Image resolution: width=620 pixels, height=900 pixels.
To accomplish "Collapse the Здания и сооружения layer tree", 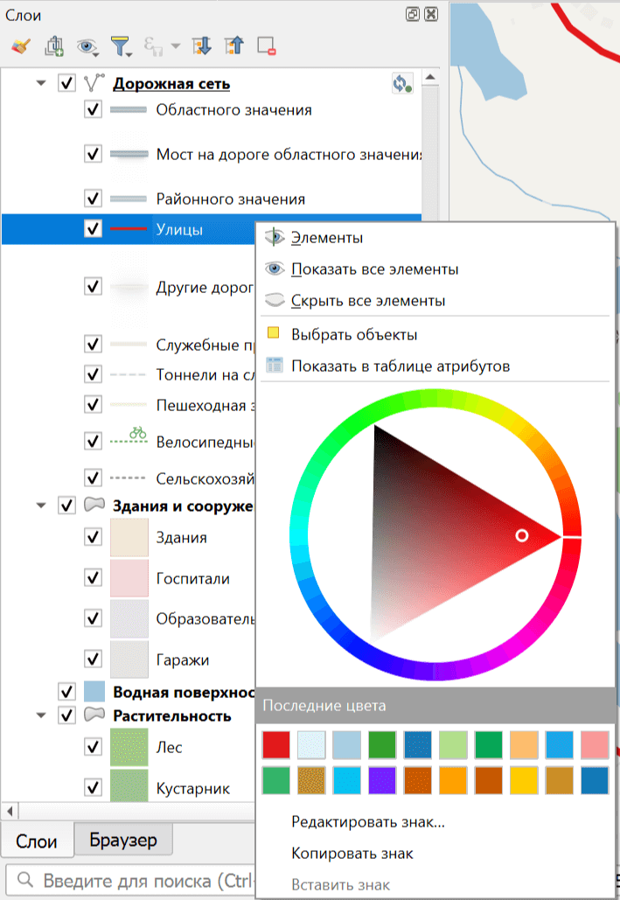I will pos(41,506).
